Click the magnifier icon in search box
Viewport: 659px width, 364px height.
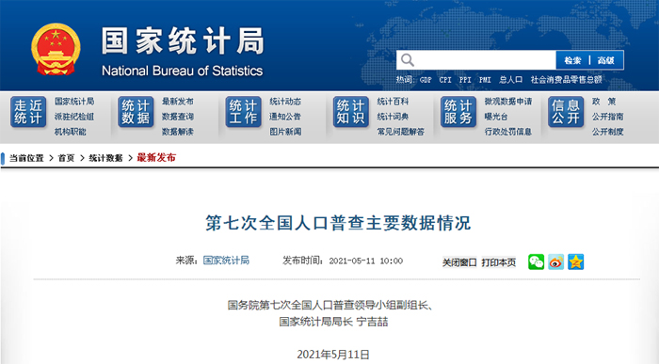click(407, 60)
